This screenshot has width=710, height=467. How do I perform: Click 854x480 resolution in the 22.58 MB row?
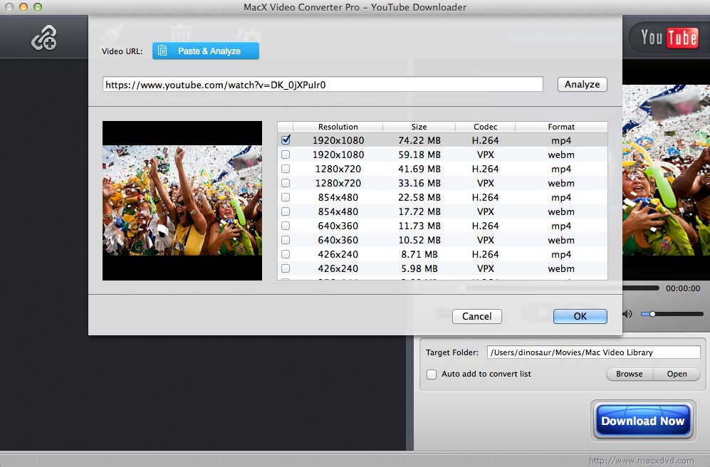point(338,197)
